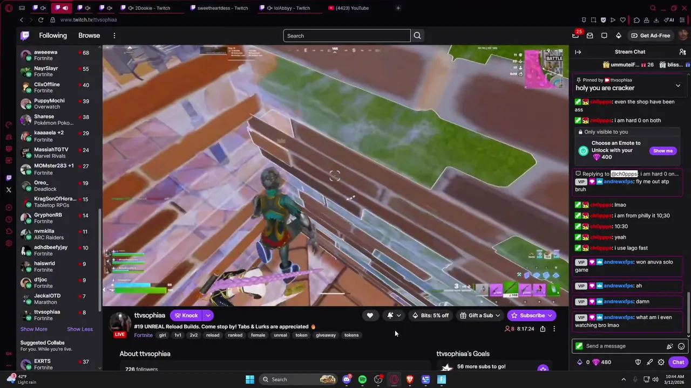Image resolution: width=691 pixels, height=388 pixels.
Task: Click Show Less in followed channels
Action: point(80,329)
